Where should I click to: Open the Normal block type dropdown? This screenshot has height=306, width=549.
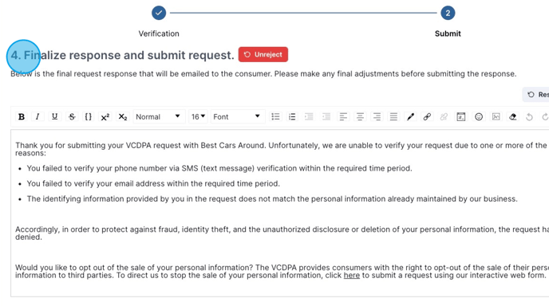(158, 116)
